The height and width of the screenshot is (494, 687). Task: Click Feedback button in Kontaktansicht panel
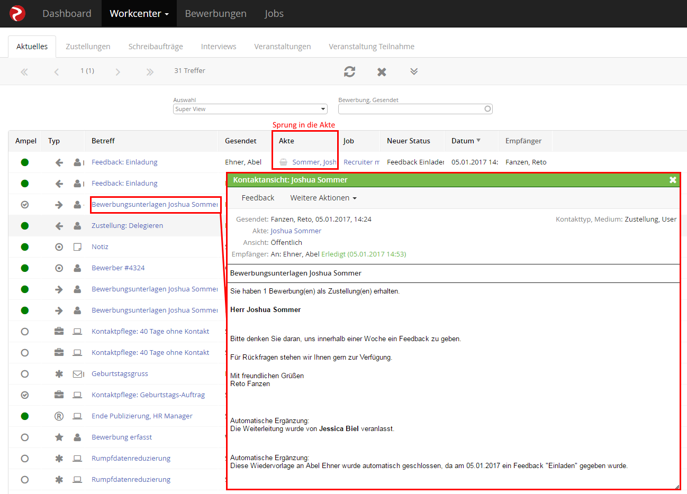point(258,198)
